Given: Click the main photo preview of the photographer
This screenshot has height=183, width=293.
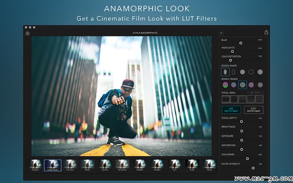Looking at the screenshot, I should [x=122, y=96].
